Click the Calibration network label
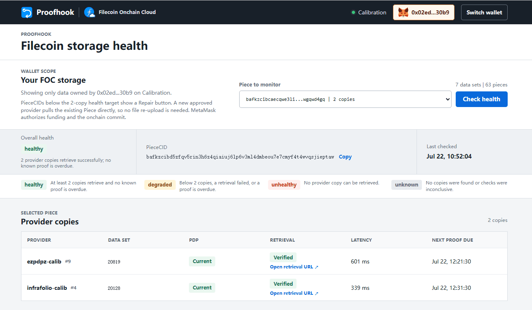Screen dimensions: 532x310 tap(372, 12)
